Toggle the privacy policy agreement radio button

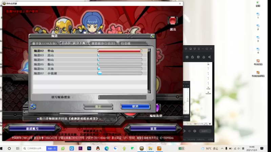(x=38, y=119)
